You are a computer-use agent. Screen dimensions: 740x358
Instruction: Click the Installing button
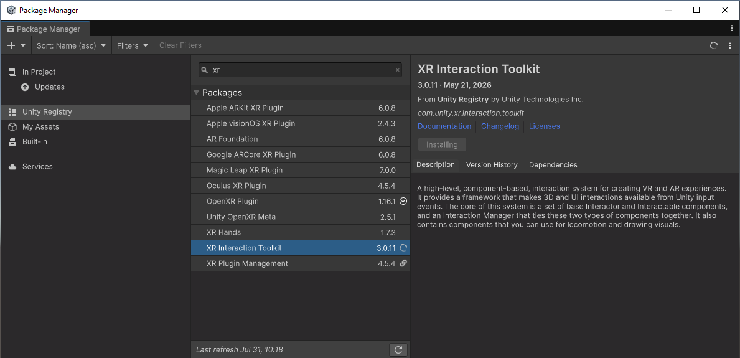(x=442, y=144)
